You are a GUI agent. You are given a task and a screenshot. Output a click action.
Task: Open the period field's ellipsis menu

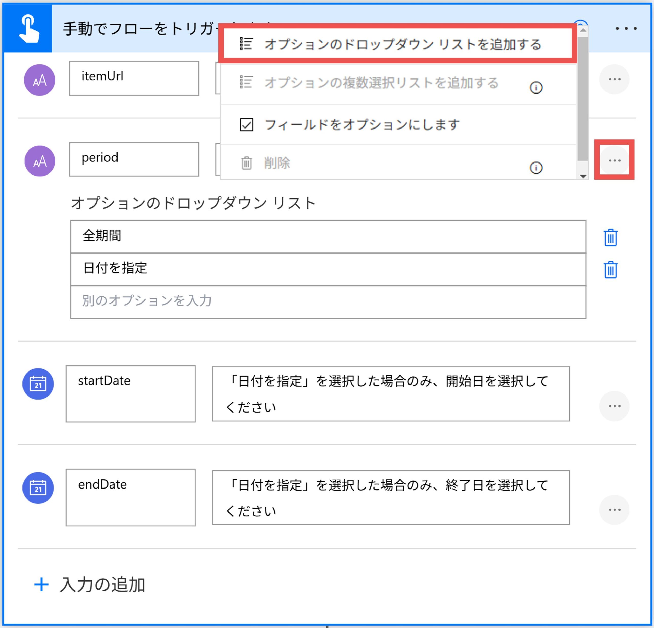[x=614, y=160]
